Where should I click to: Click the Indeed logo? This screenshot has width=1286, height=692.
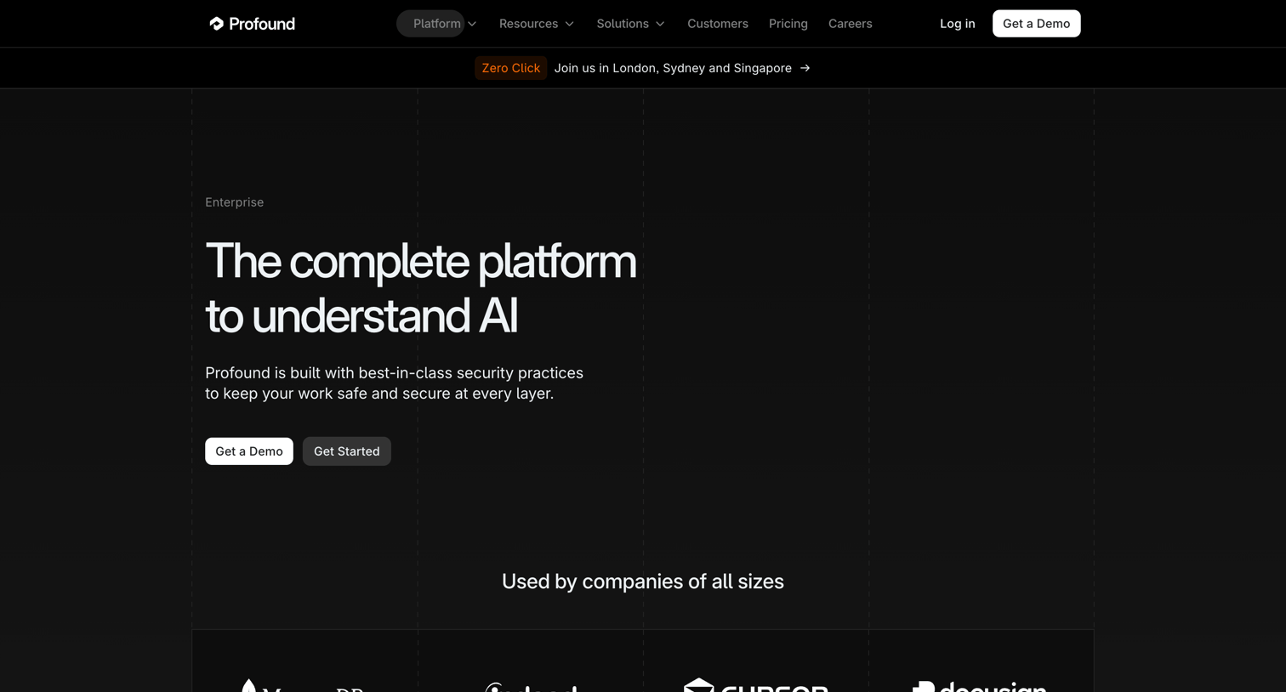point(531,687)
